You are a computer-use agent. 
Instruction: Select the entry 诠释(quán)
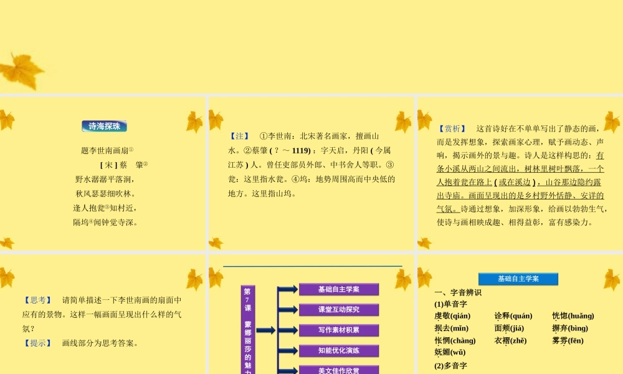(x=513, y=317)
